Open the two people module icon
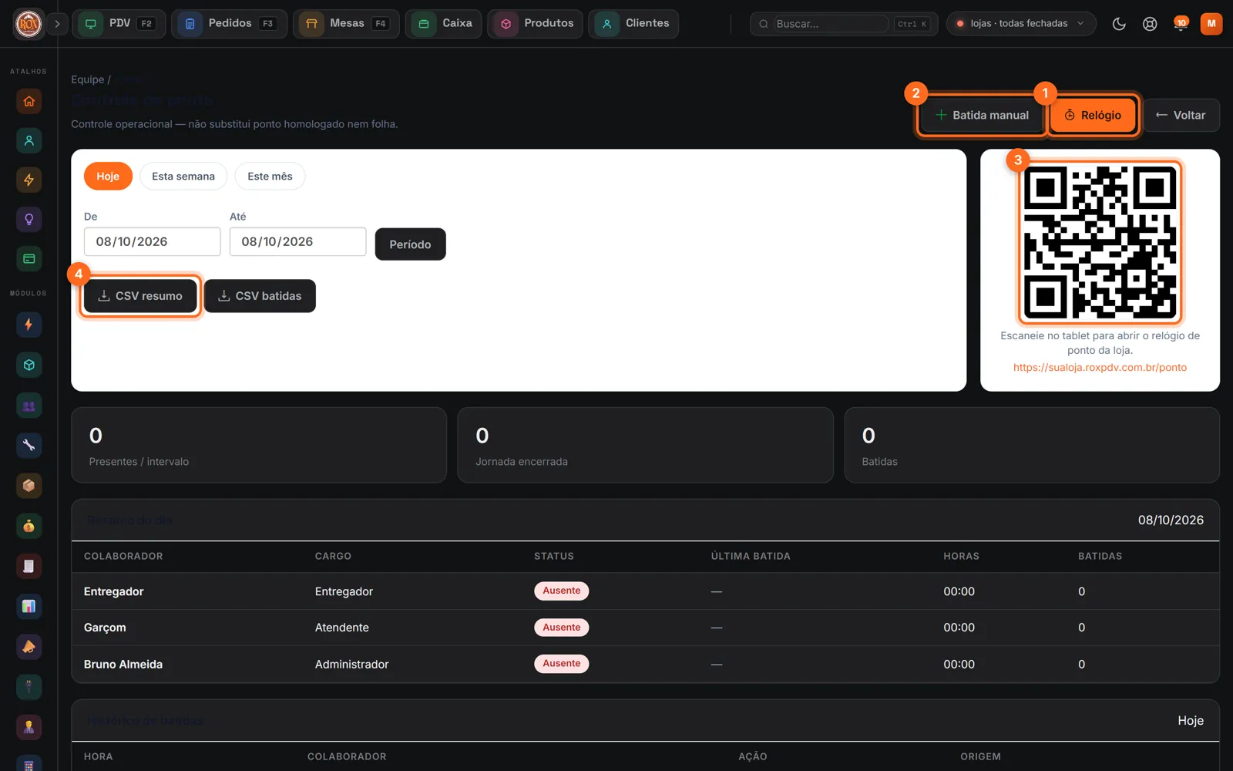The width and height of the screenshot is (1233, 771). click(x=29, y=405)
